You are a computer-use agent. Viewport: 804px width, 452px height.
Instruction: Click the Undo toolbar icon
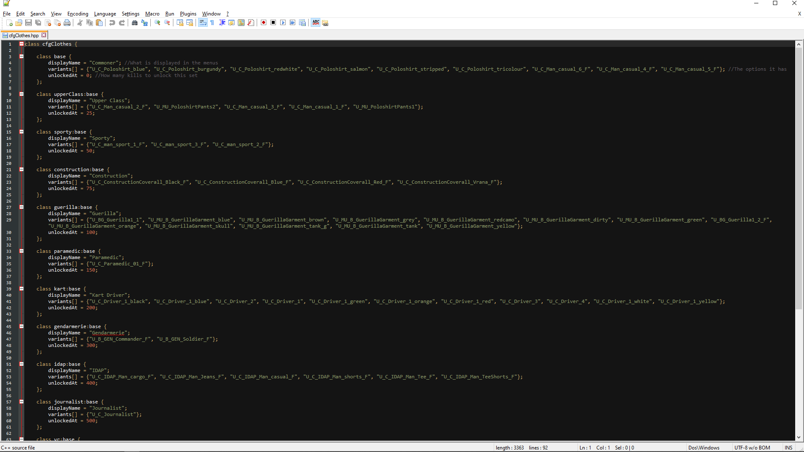(x=112, y=23)
